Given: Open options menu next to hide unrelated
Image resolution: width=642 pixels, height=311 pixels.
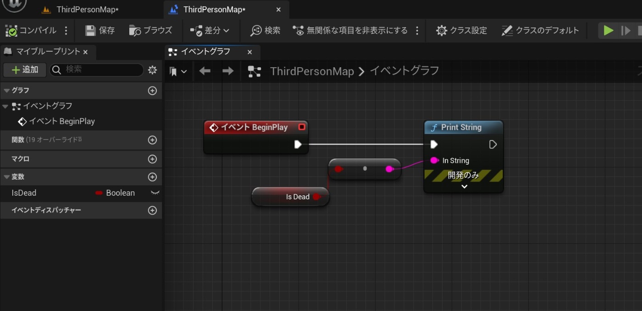Looking at the screenshot, I should (417, 31).
